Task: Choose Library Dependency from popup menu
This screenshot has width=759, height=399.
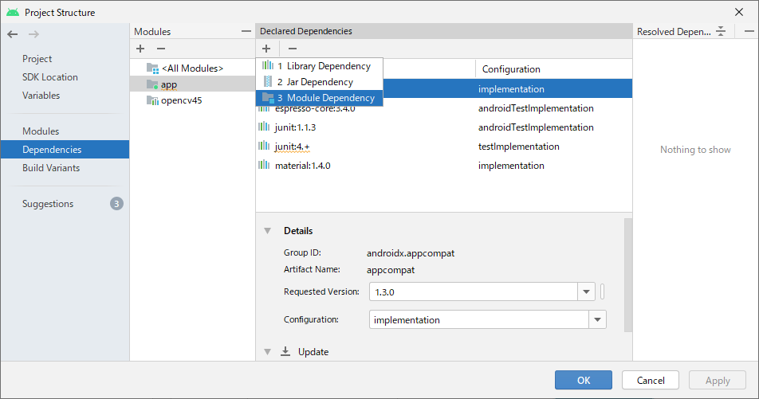Action: point(320,66)
